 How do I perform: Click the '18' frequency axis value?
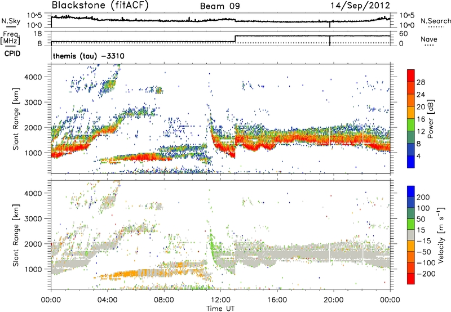pos(38,34)
